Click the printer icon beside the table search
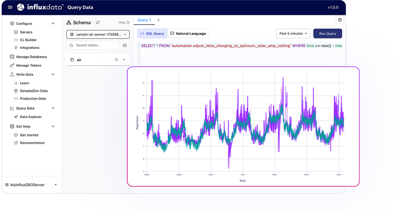Screen dimensions: 396x213 click(125, 45)
